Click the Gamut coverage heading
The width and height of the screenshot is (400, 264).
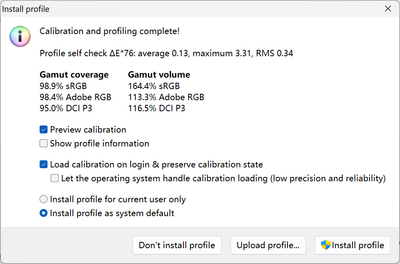click(x=74, y=74)
